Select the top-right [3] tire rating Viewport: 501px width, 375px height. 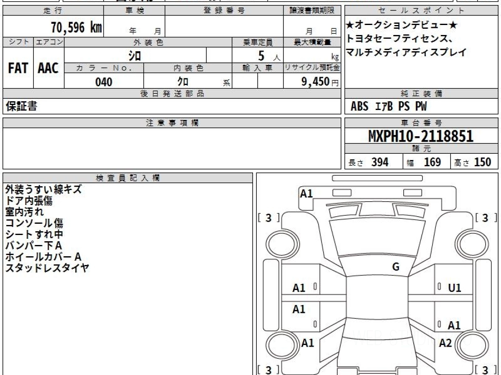point(485,218)
